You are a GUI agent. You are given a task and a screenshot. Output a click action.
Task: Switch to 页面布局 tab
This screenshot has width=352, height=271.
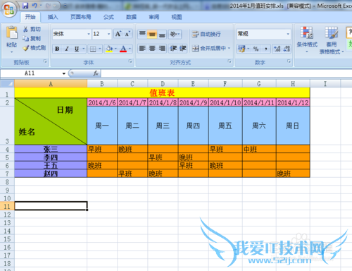pos(81,17)
